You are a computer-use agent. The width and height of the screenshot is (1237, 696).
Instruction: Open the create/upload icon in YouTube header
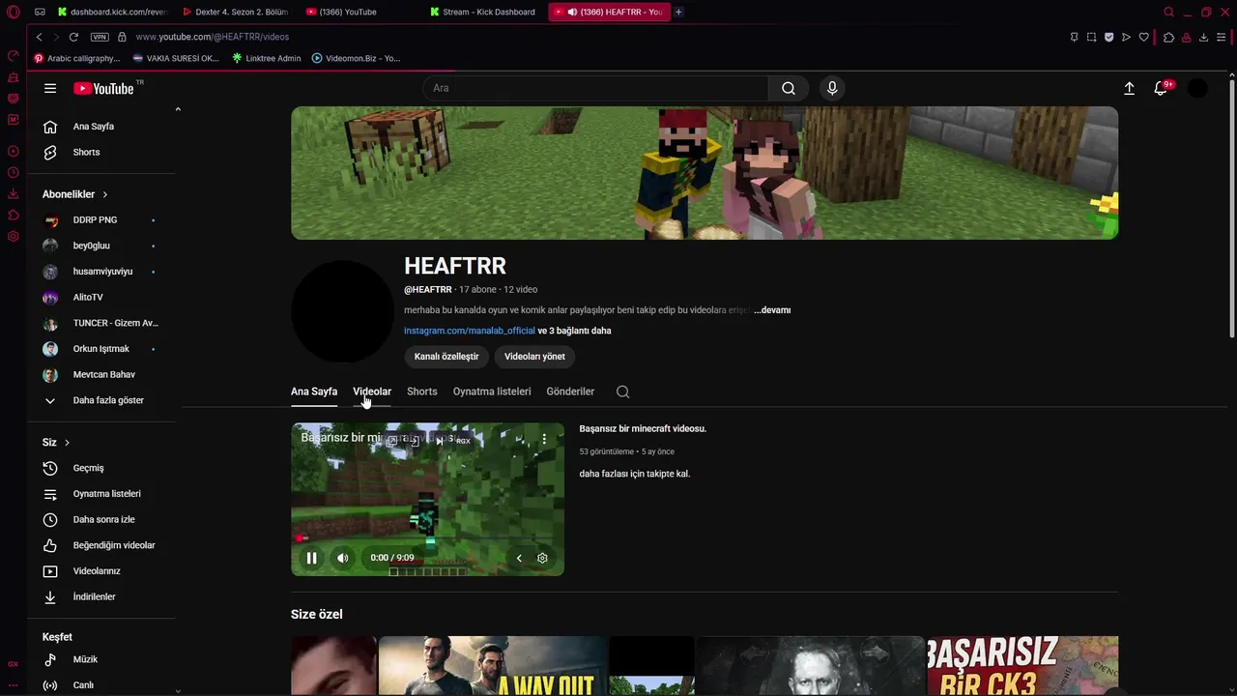[x=1129, y=88]
